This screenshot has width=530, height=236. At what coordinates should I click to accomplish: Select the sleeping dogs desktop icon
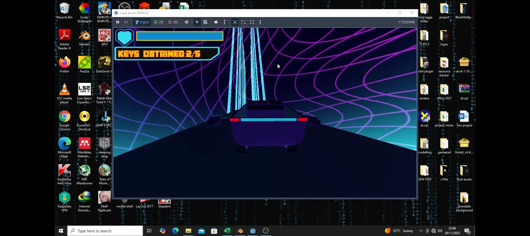(105, 147)
